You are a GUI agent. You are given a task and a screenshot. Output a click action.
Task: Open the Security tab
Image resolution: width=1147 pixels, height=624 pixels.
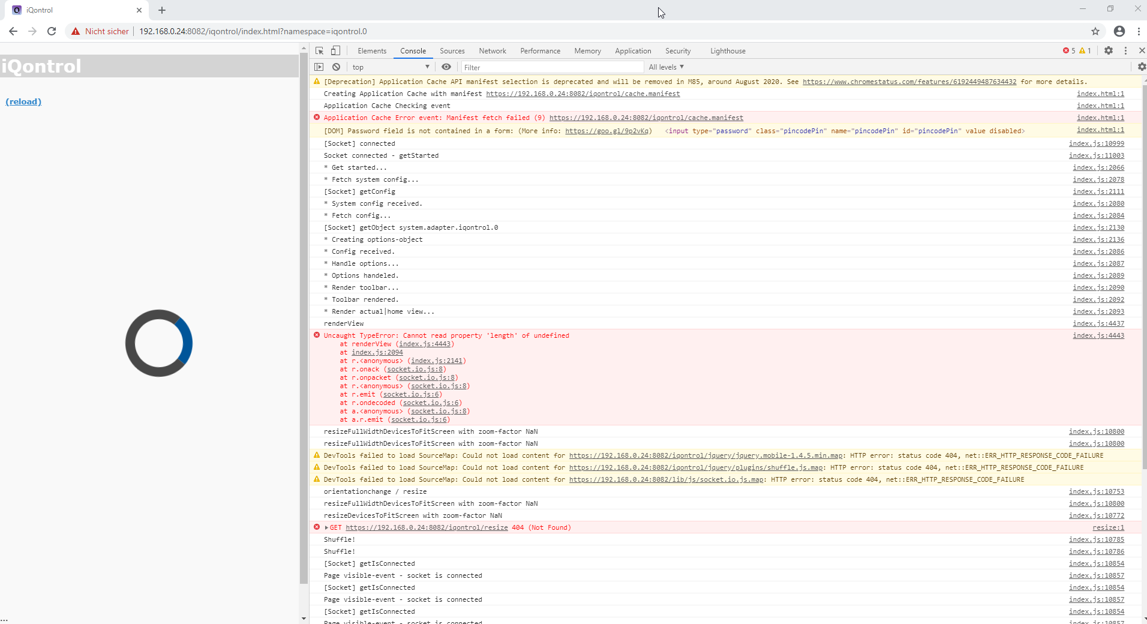click(x=678, y=51)
